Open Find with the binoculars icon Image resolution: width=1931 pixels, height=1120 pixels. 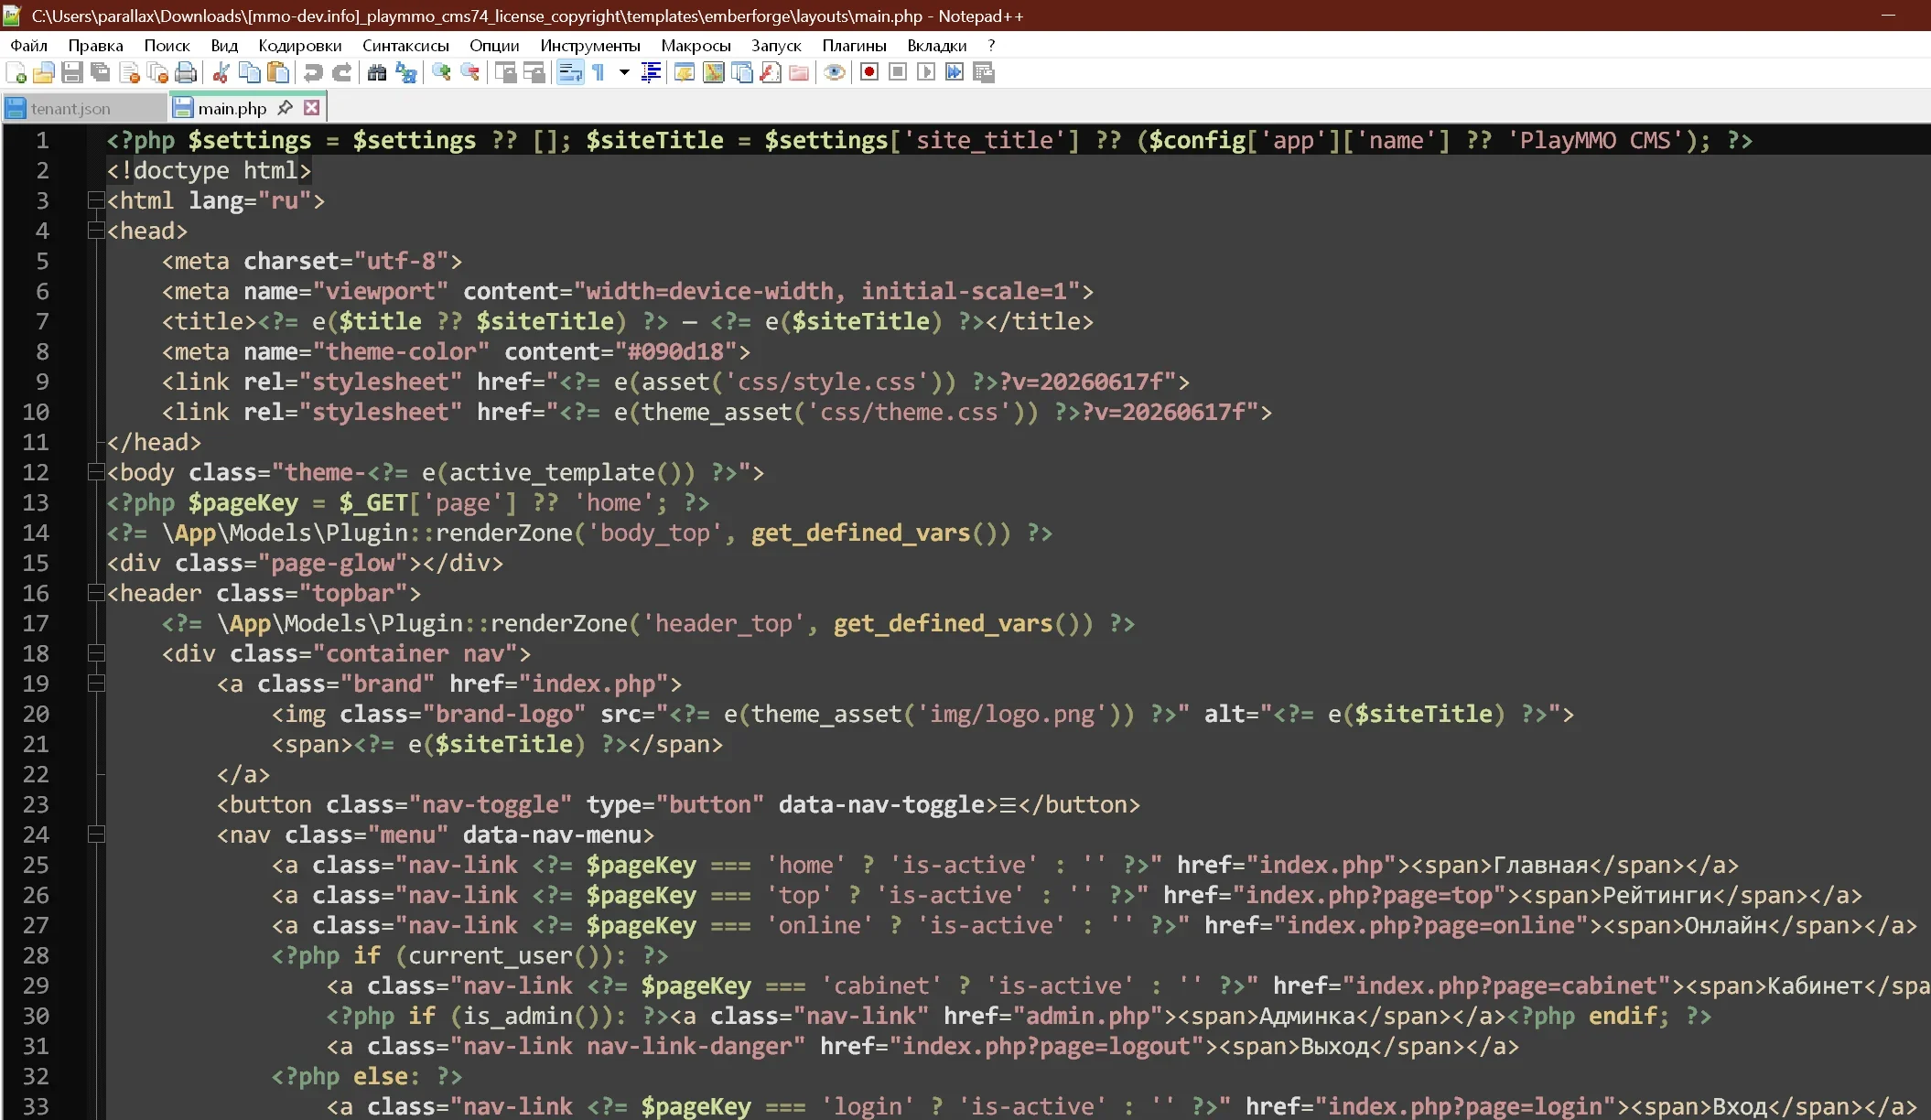click(x=377, y=73)
